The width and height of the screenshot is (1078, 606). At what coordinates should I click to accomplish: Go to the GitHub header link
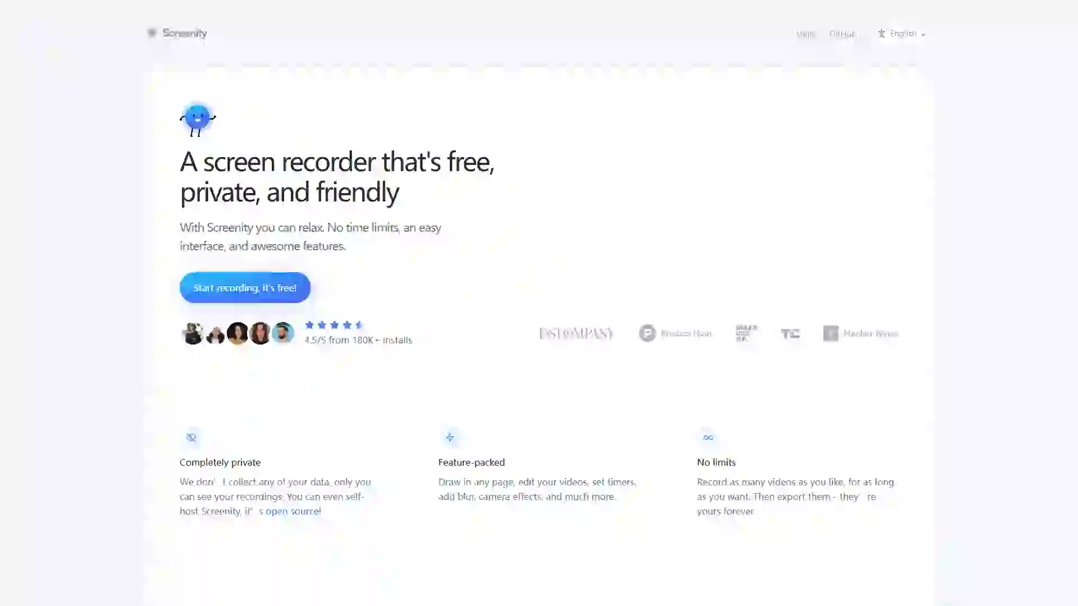[843, 34]
